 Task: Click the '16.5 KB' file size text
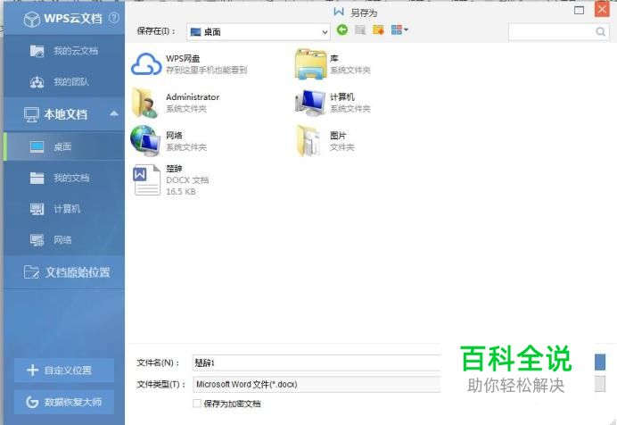coord(181,191)
